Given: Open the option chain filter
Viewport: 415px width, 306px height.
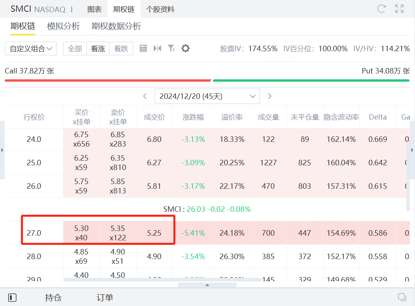Looking at the screenshot, I should [171, 48].
